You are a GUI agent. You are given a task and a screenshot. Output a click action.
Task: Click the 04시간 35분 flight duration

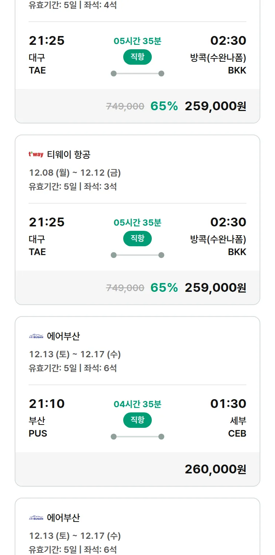pos(137,404)
